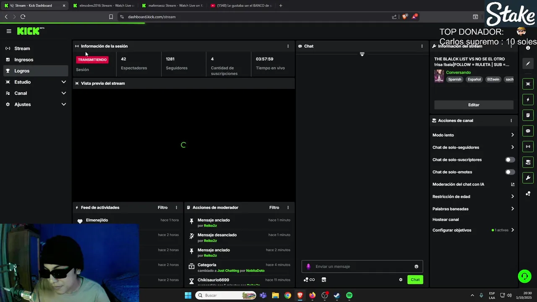
Task: Click the pencil edit icon in right toolbar
Action: [528, 64]
